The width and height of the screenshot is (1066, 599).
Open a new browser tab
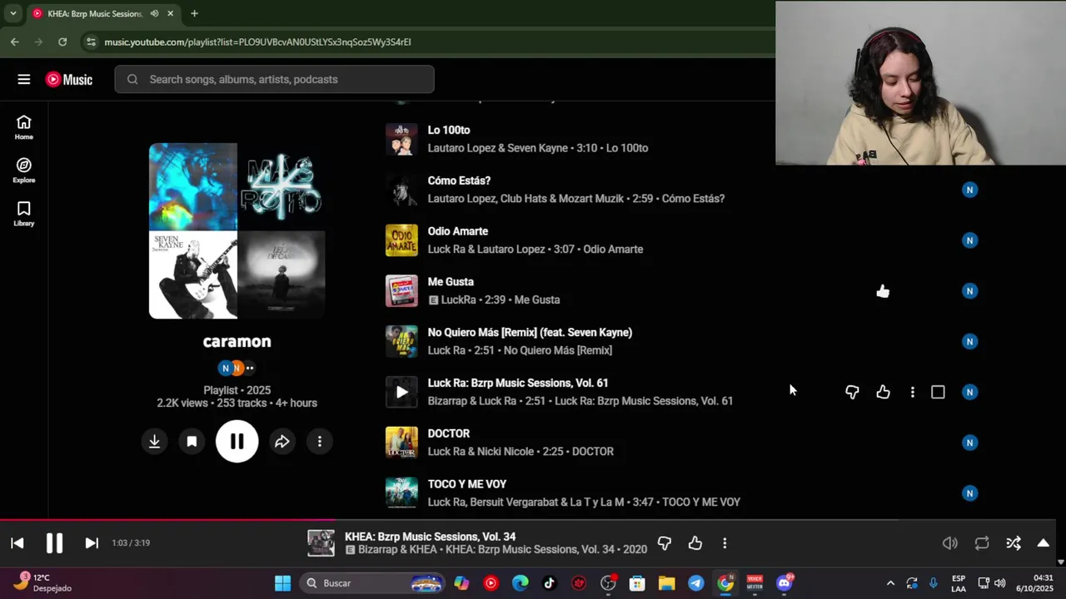(x=194, y=13)
